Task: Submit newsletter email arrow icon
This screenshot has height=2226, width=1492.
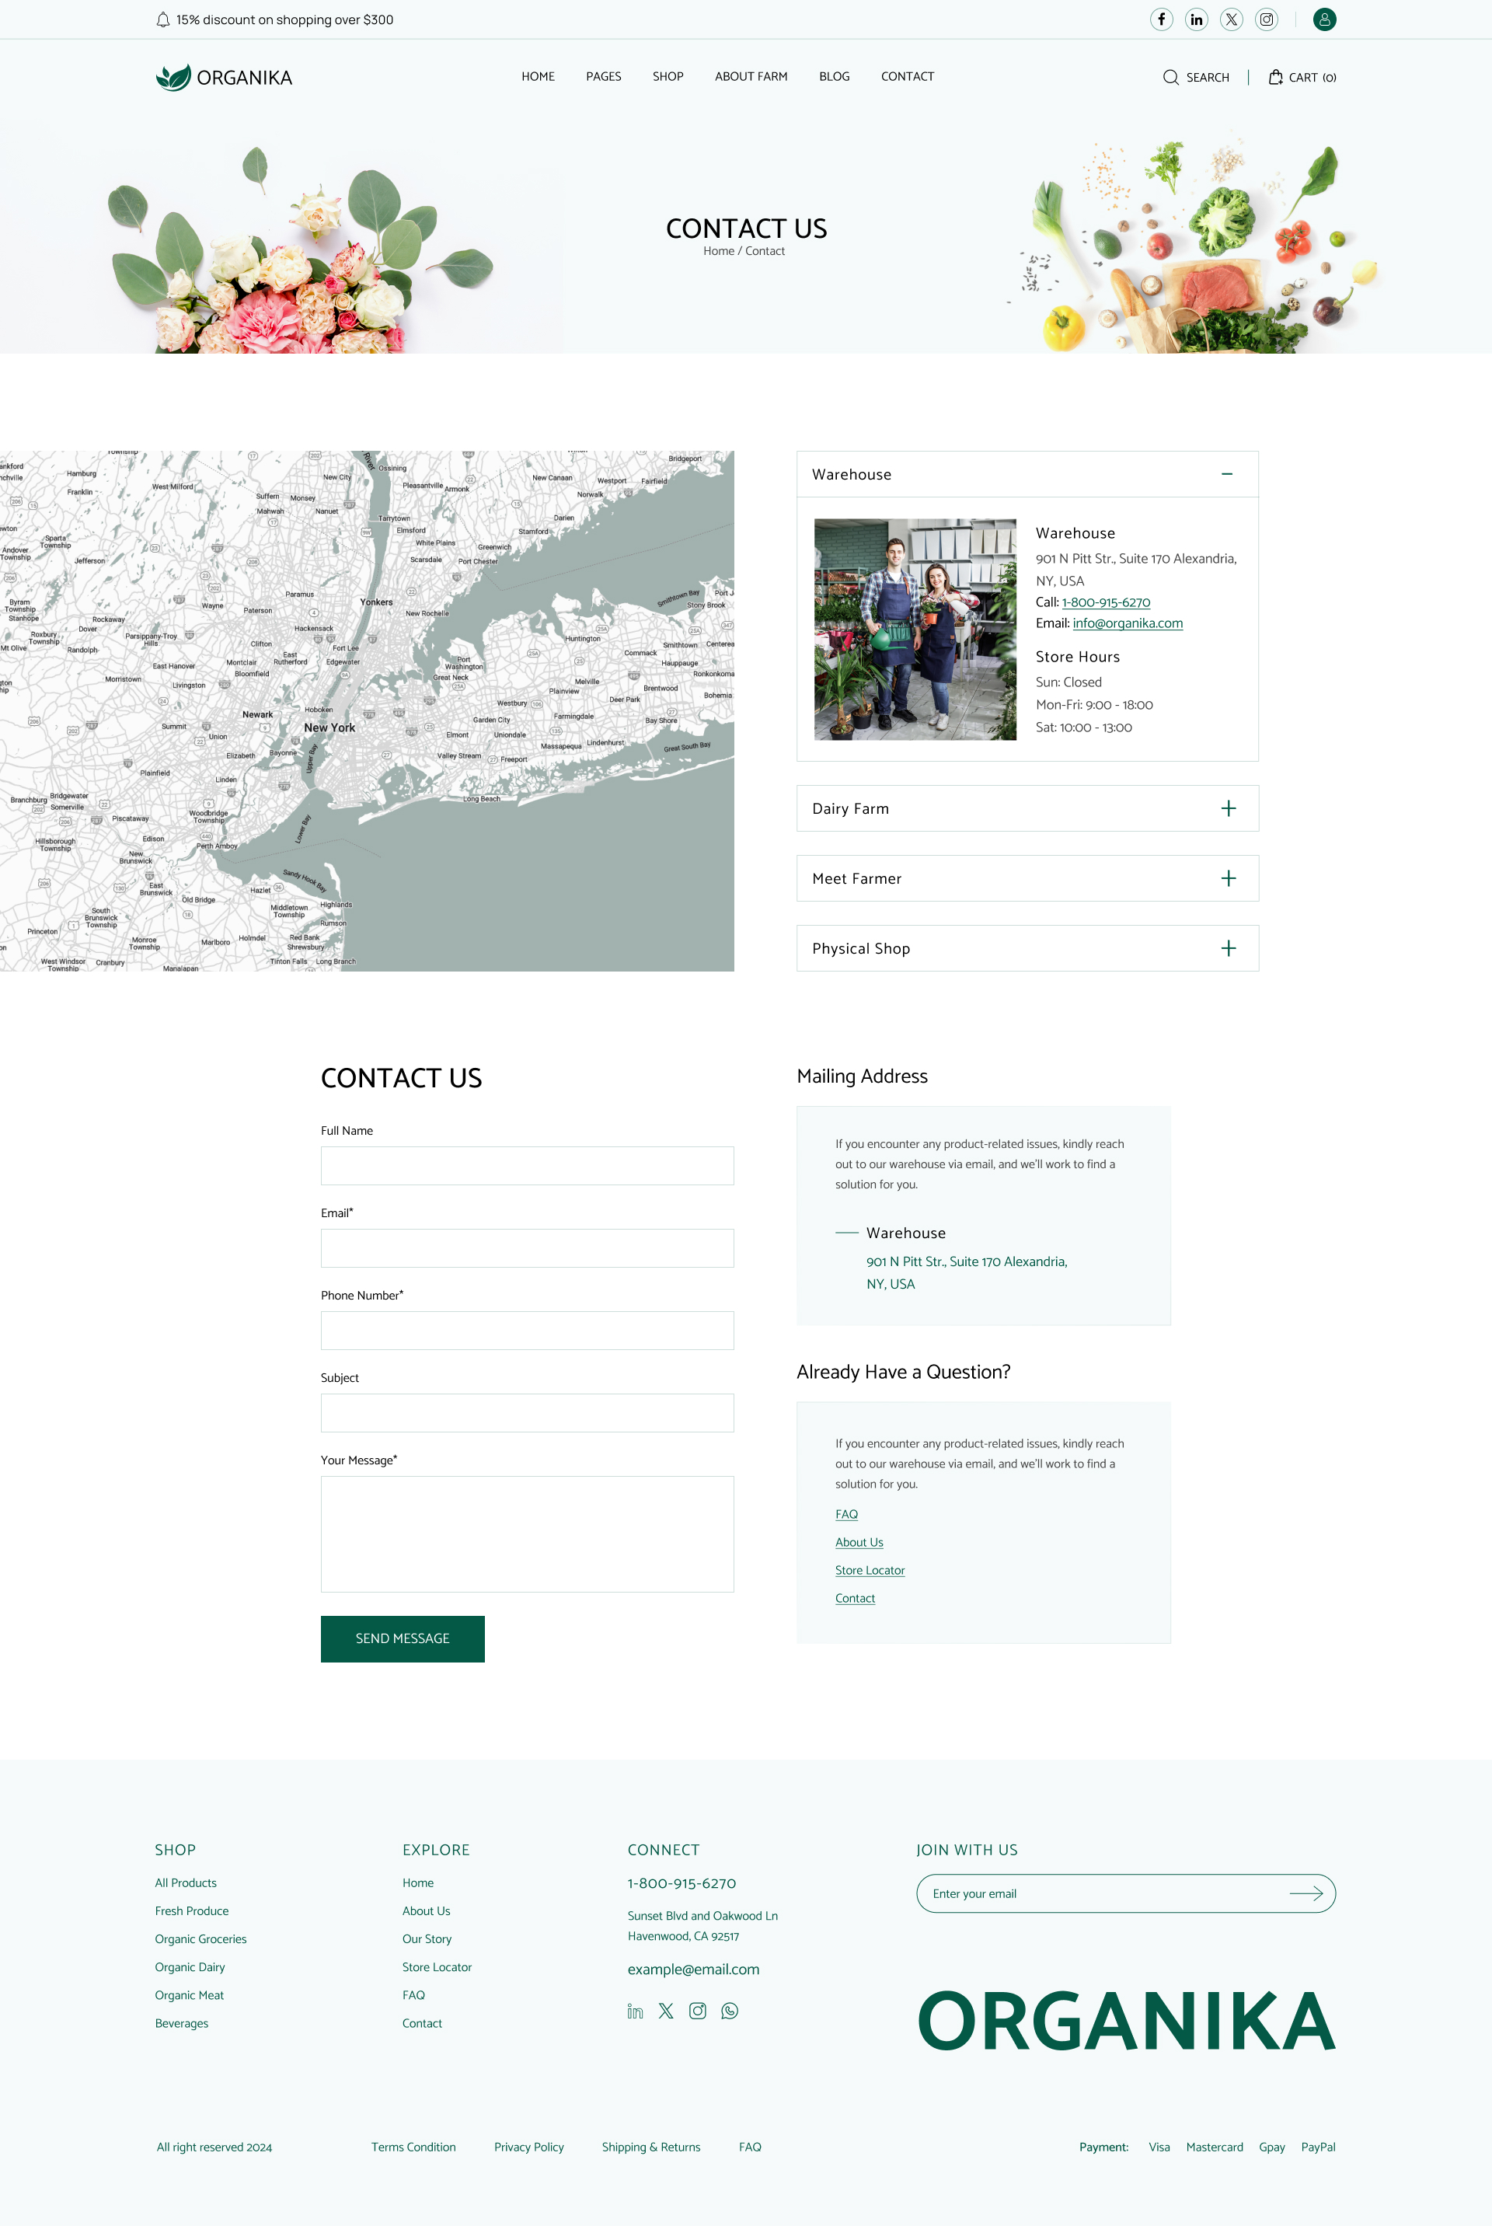Action: tap(1305, 1893)
